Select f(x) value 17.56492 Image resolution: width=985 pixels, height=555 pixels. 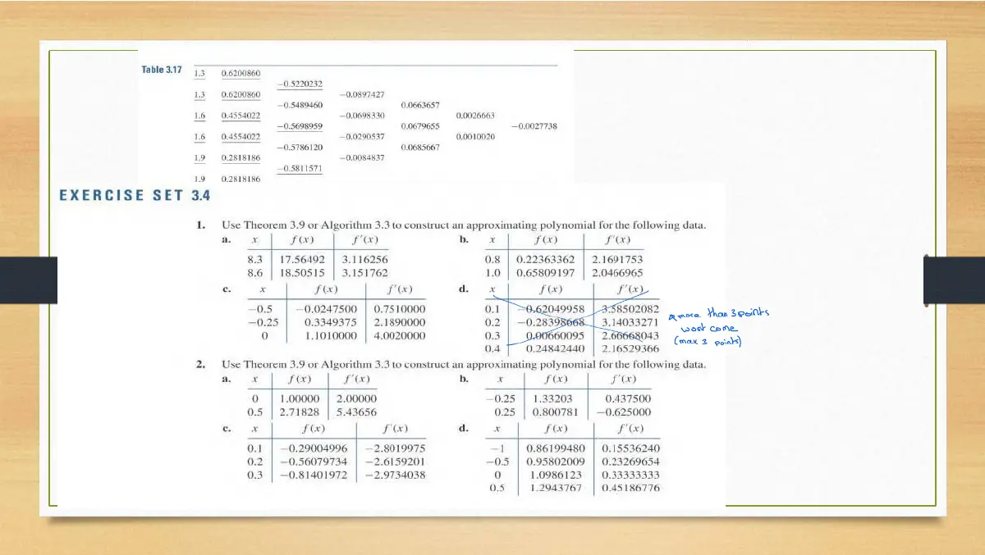[302, 259]
